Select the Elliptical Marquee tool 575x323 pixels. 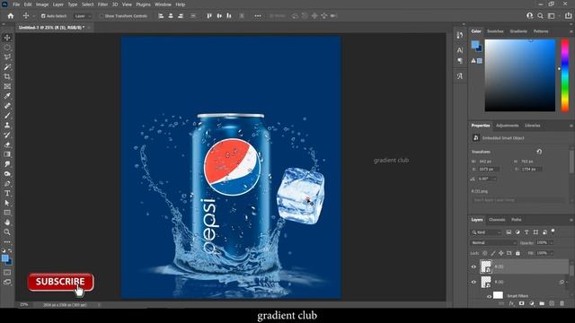[x=7, y=48]
